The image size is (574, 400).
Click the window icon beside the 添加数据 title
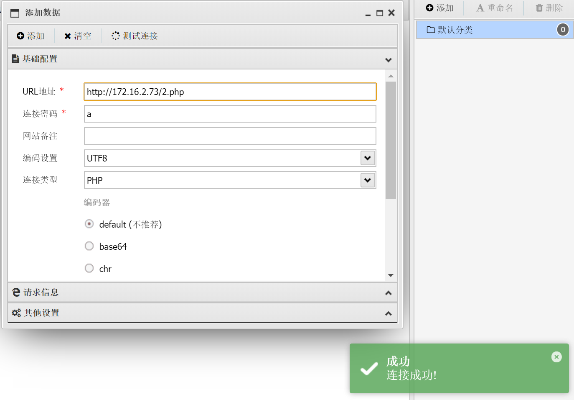coord(15,13)
